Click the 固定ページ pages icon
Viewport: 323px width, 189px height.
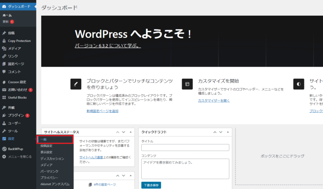point(4,64)
